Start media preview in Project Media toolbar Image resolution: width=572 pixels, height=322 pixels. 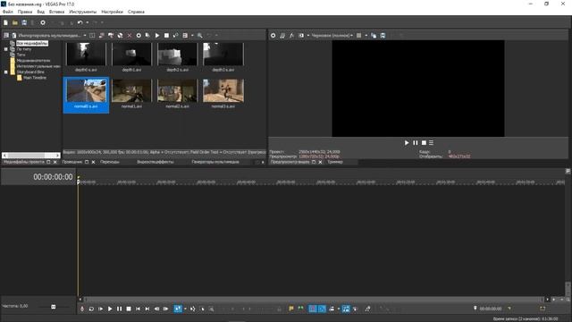click(157, 36)
